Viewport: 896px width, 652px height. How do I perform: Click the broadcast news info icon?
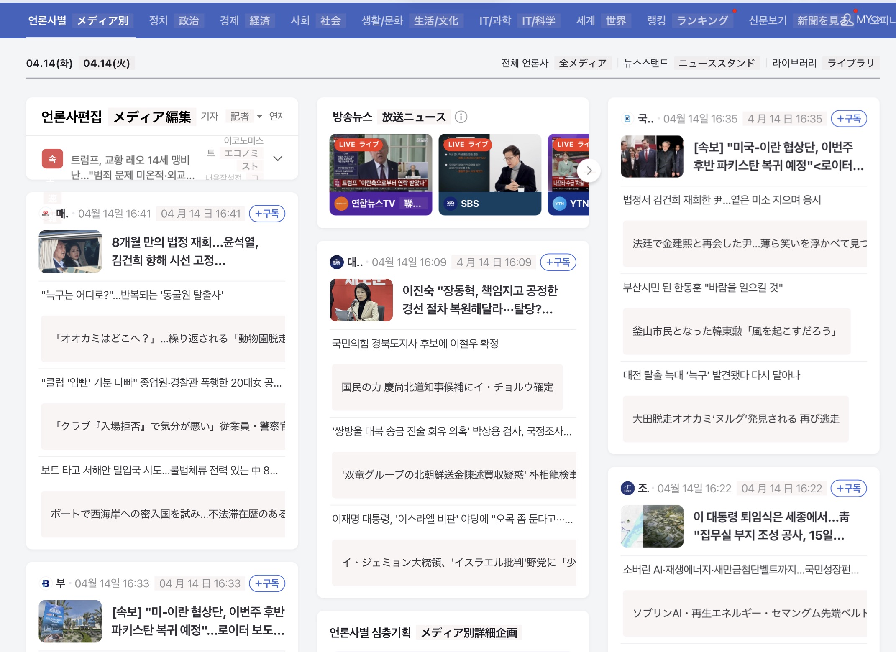pyautogui.click(x=461, y=117)
